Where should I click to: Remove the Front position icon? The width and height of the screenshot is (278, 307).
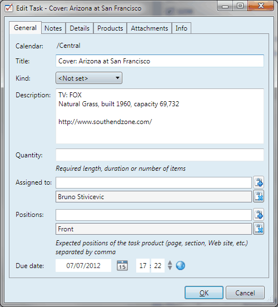pos(259,229)
